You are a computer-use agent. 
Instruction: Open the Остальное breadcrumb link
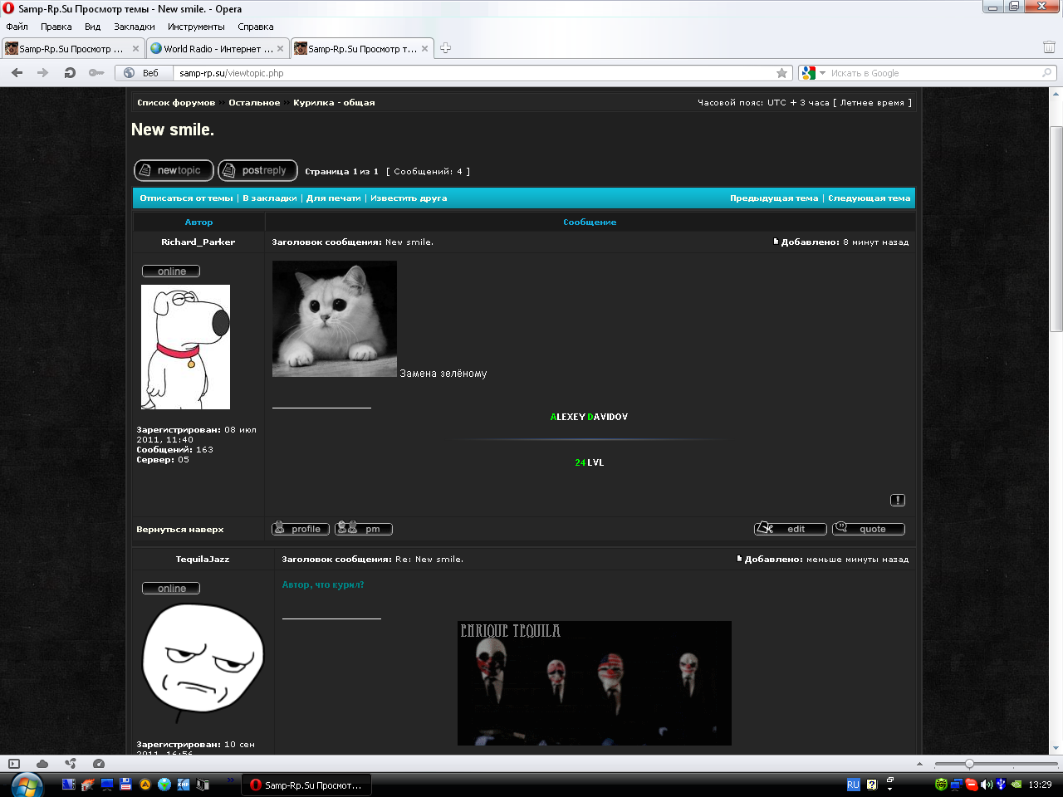254,103
